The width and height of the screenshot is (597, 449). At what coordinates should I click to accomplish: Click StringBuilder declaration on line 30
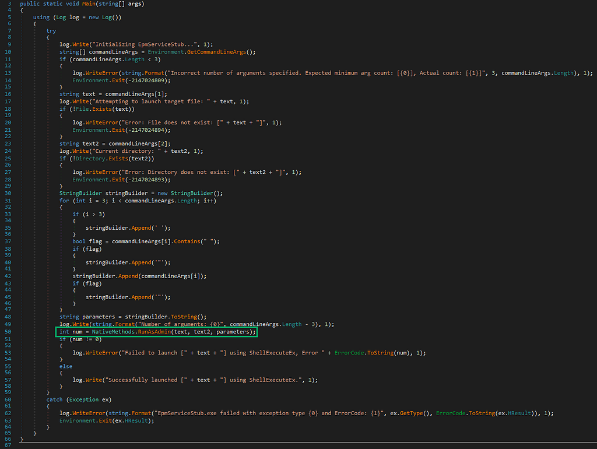[141, 193]
